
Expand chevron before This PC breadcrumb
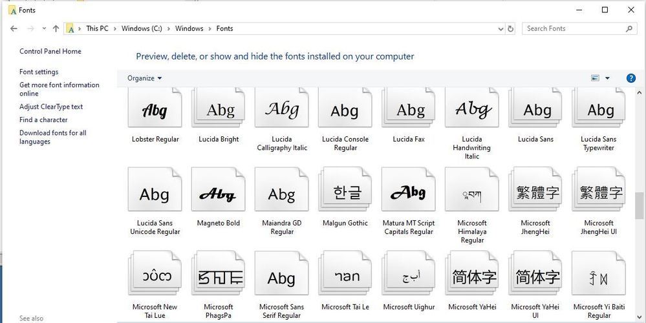click(80, 29)
